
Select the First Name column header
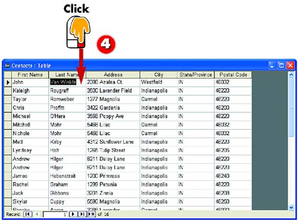[30, 74]
